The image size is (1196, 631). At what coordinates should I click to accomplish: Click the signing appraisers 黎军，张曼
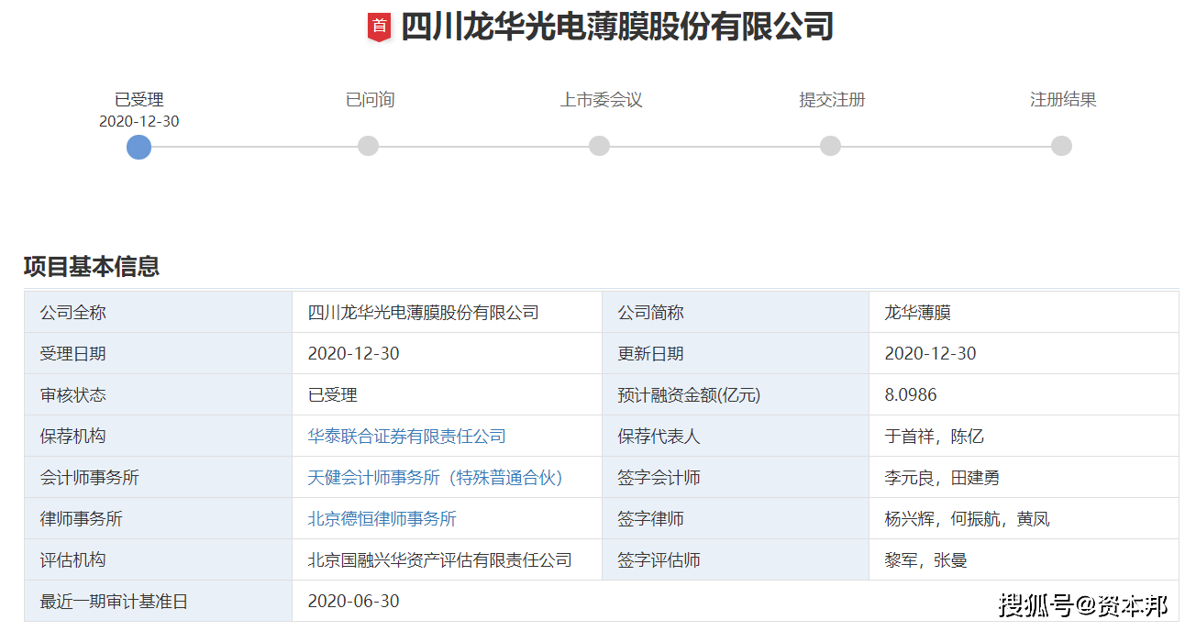[x=925, y=560]
